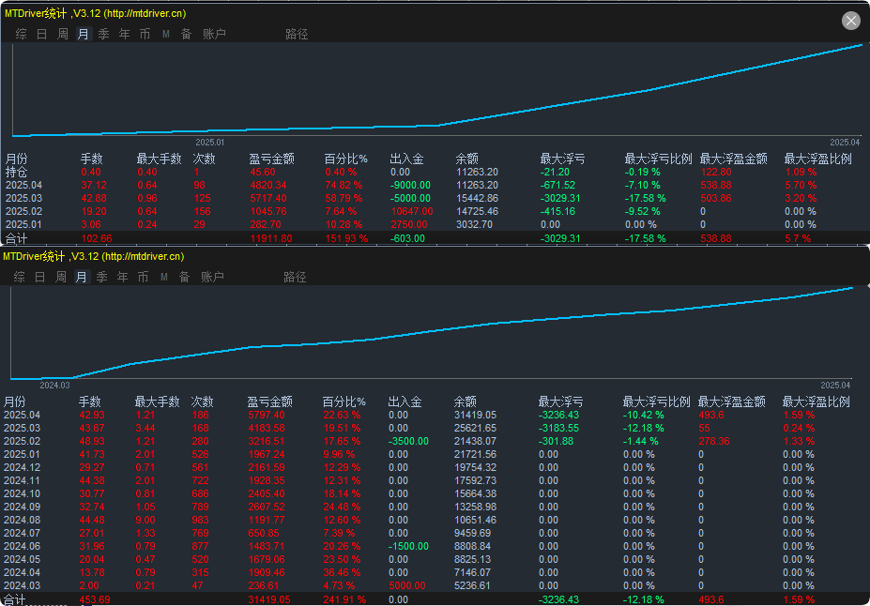The height and width of the screenshot is (606, 870).
Task: Click M tab in bottom panel
Action: point(164,277)
